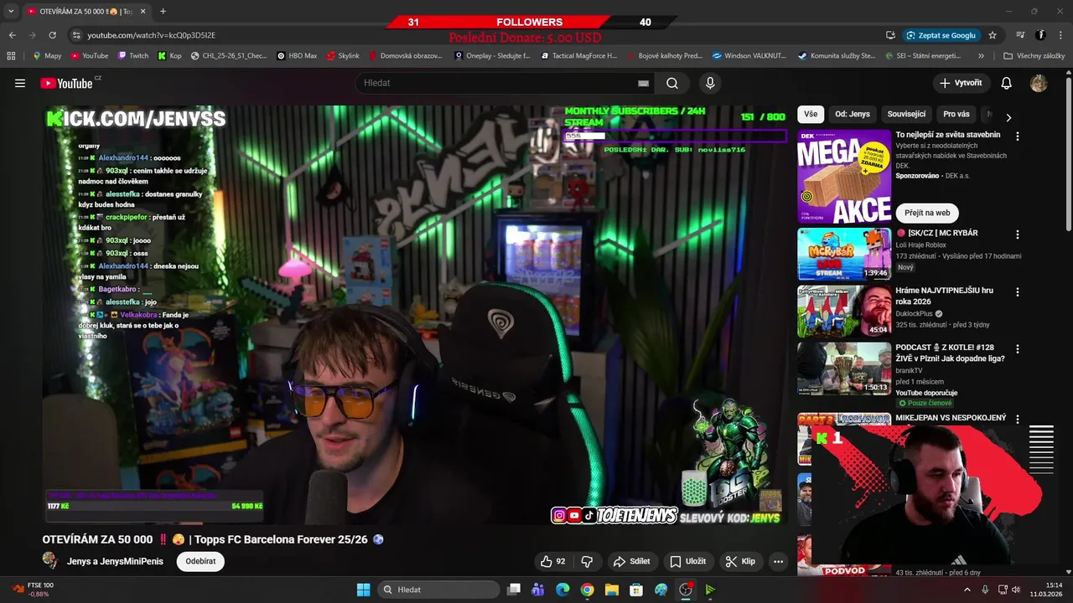Select the Vše filter chip
Image resolution: width=1073 pixels, height=603 pixels.
click(x=811, y=114)
